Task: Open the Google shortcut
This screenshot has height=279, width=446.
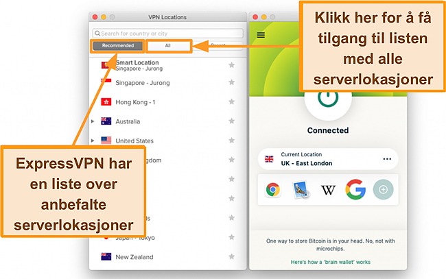Action: 355,189
